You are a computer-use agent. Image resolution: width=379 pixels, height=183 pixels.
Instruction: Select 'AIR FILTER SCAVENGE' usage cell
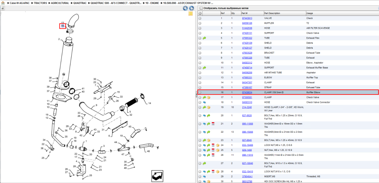coord(318,28)
